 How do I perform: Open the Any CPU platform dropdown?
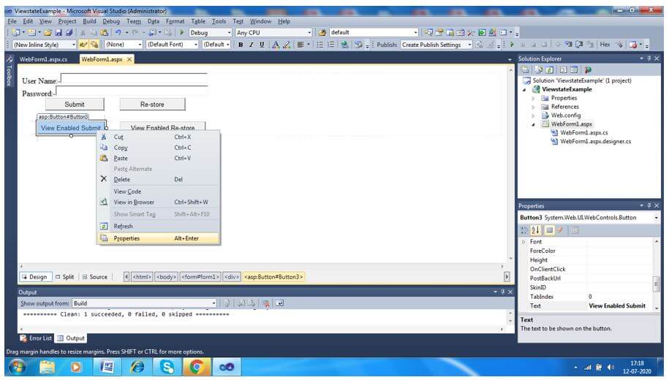click(x=309, y=32)
